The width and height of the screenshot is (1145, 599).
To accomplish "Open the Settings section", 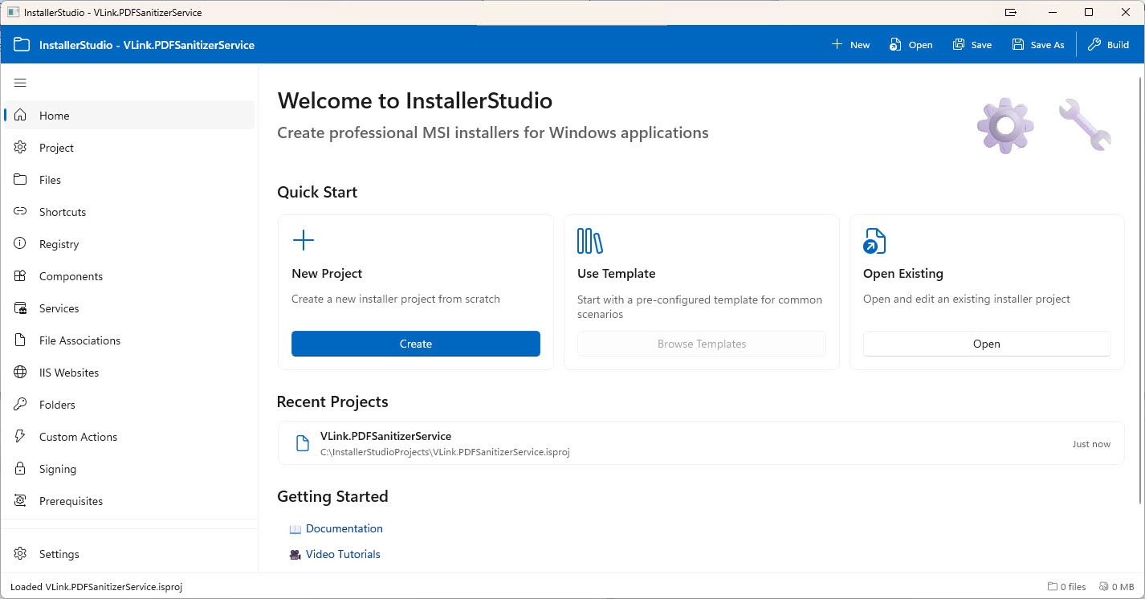I will click(59, 553).
